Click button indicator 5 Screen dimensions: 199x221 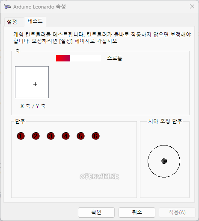click(x=80, y=136)
